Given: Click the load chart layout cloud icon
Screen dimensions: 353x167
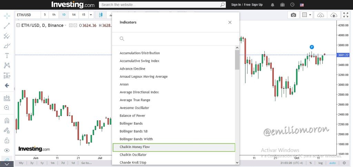Looking at the screenshot, I should point(320,15).
